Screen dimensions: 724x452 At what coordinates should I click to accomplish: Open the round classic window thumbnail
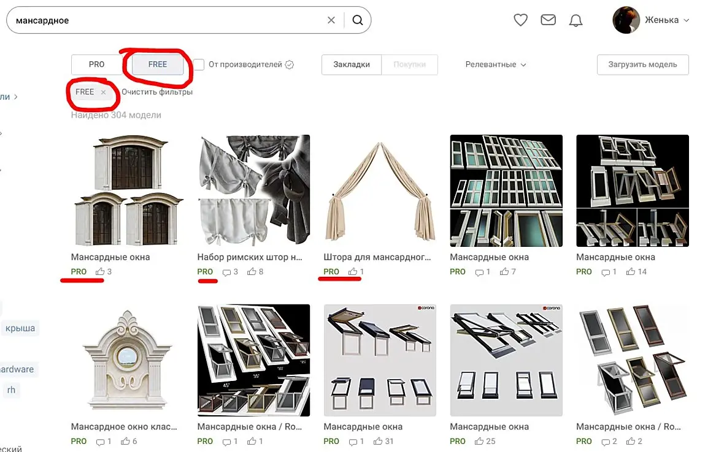[128, 360]
